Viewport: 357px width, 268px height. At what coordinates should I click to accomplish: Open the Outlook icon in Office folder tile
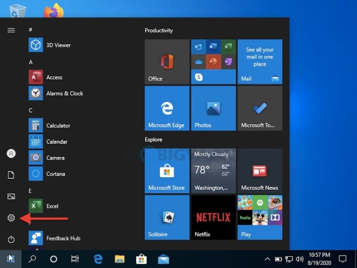(198, 47)
